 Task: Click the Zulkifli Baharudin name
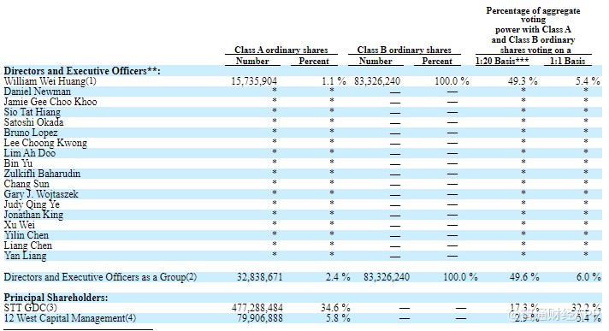tap(42, 174)
